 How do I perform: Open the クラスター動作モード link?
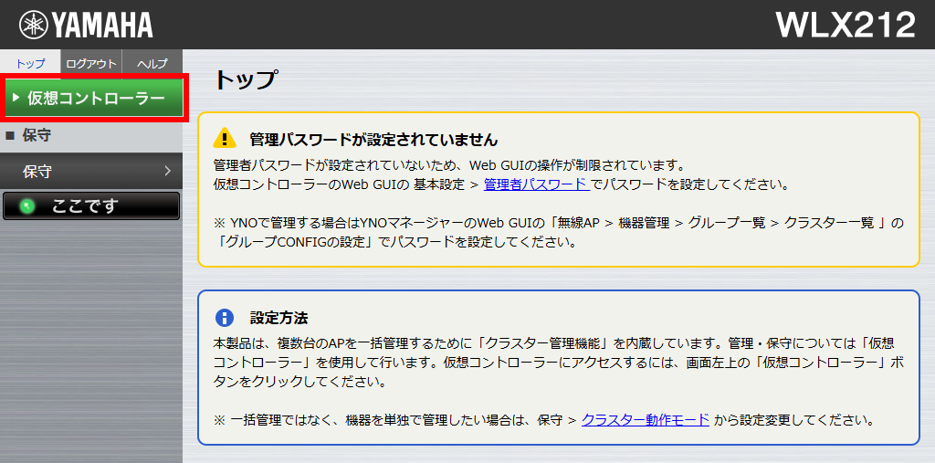point(645,420)
